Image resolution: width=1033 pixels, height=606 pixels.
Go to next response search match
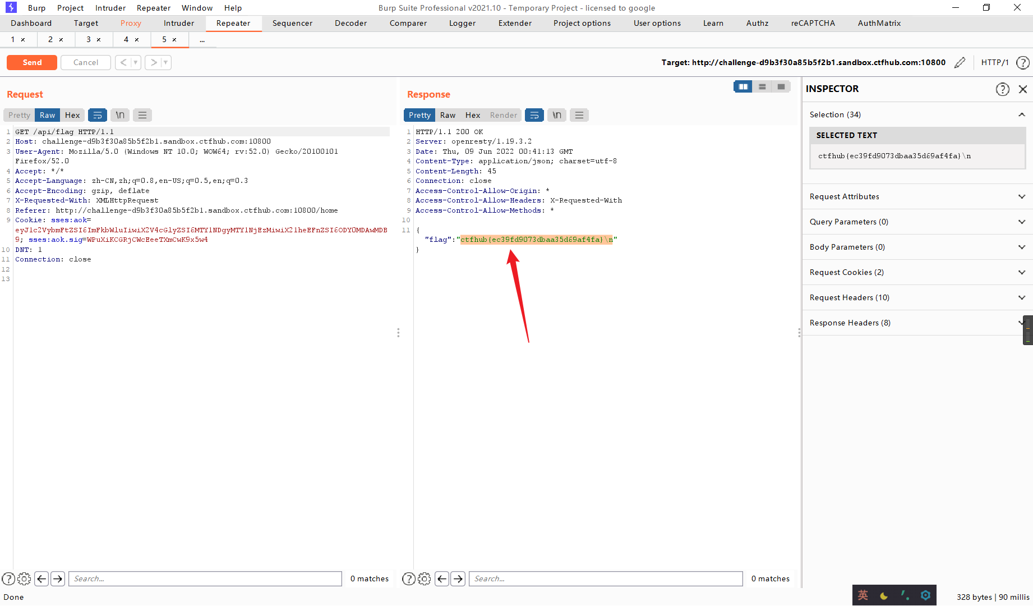[458, 579]
